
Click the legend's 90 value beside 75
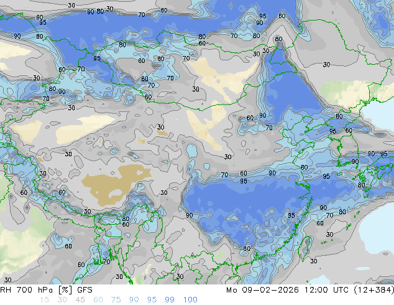point(134,300)
